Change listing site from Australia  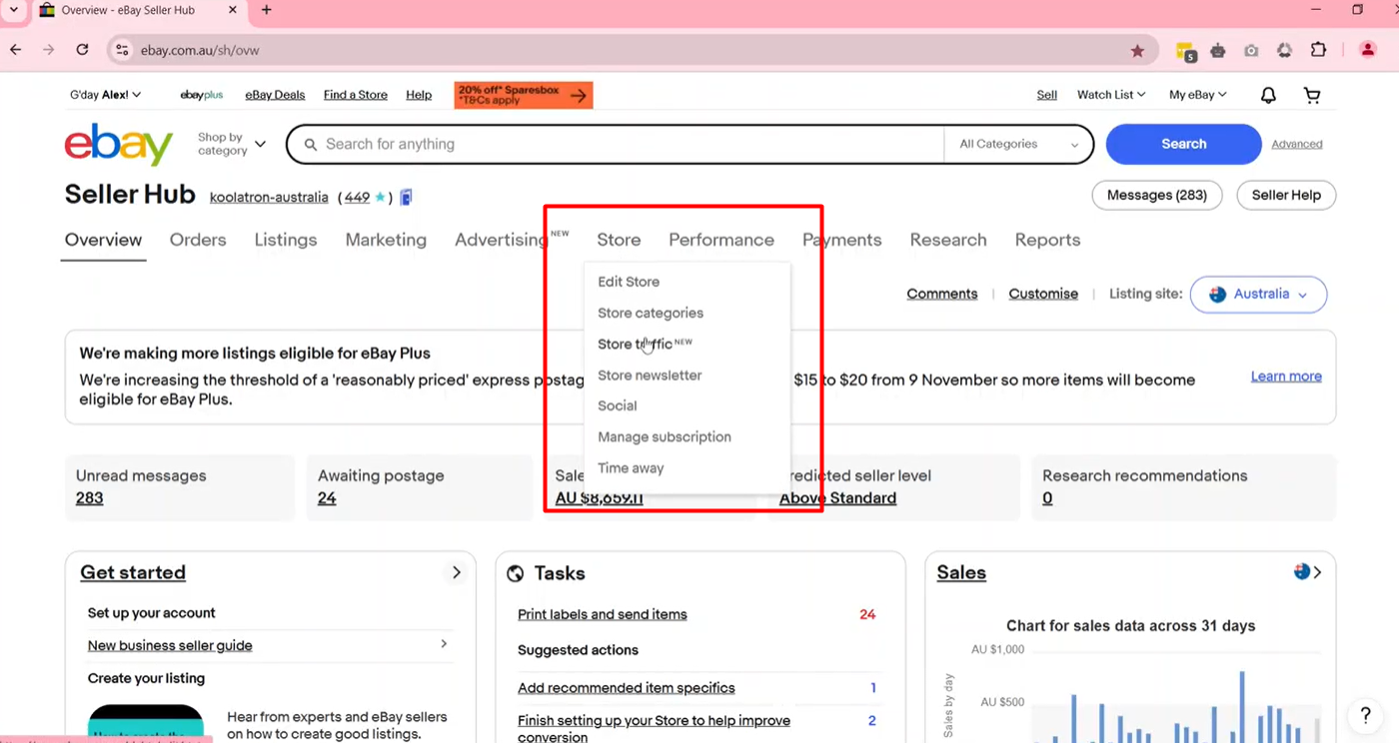1258,295
